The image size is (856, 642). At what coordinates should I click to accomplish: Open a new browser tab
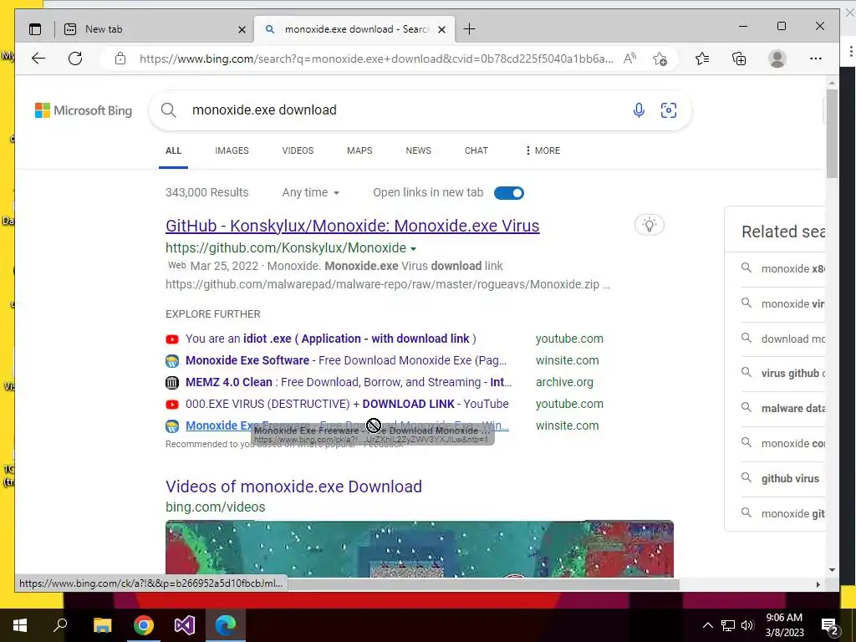[x=469, y=29]
